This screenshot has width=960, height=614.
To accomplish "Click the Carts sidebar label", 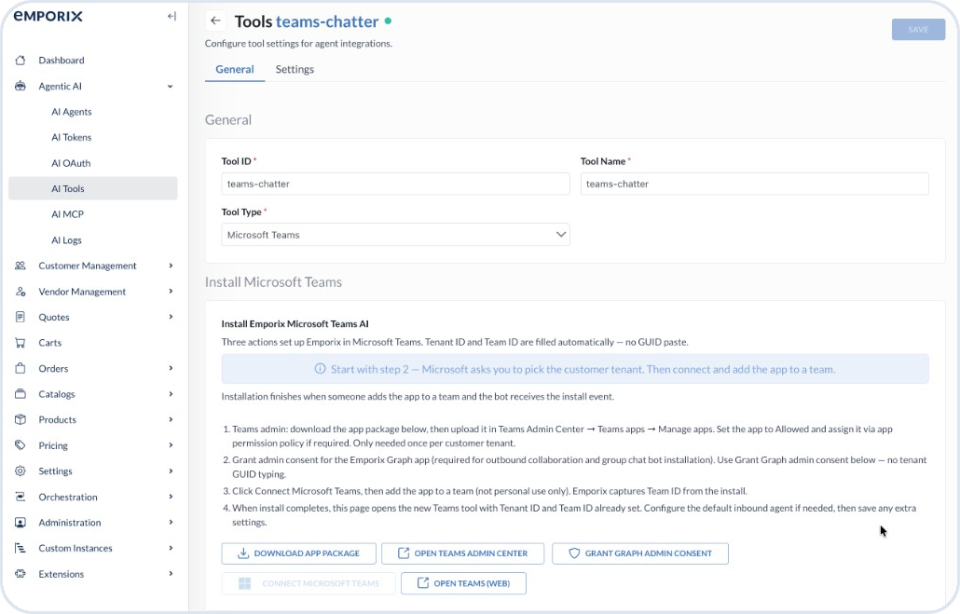I will pyautogui.click(x=50, y=343).
